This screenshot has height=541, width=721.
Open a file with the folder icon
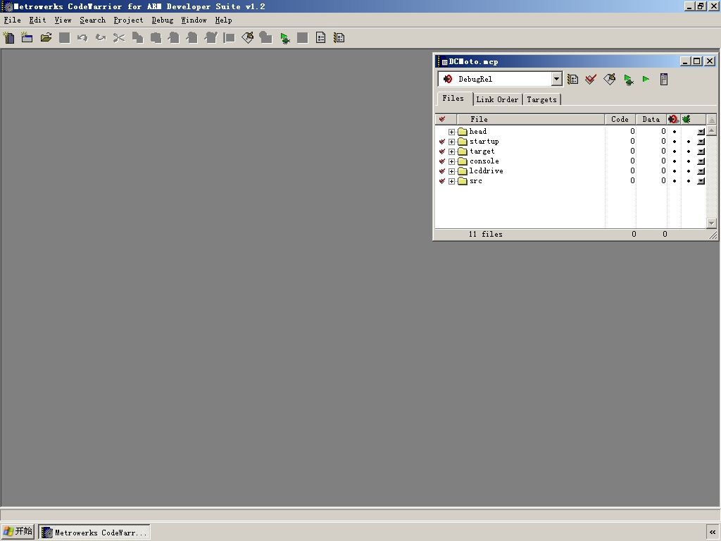coord(46,38)
